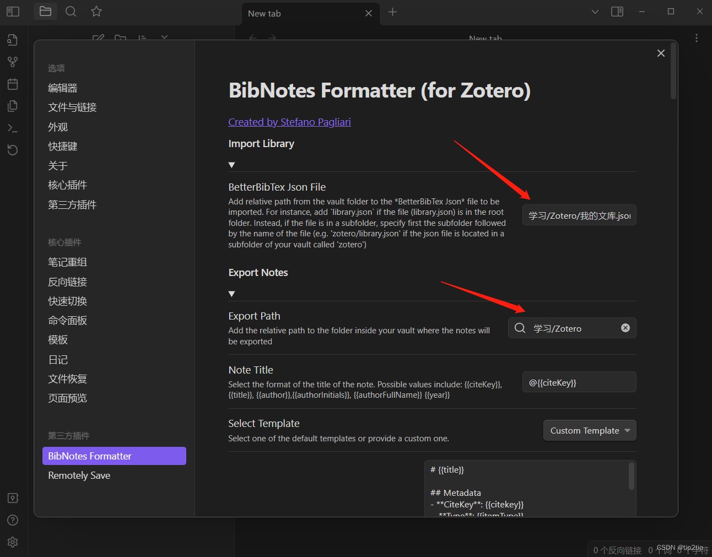Image resolution: width=712 pixels, height=557 pixels.
Task: Toggle the left sidebar icon
Action: coord(13,12)
